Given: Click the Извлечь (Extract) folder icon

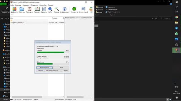Looking at the screenshot, I should 21,10.
